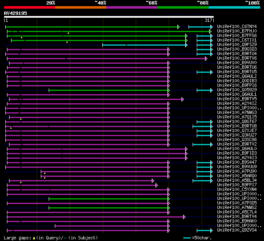Select the UniRef100_Q6AUL1 label
264x241 pixels.
click(237, 95)
